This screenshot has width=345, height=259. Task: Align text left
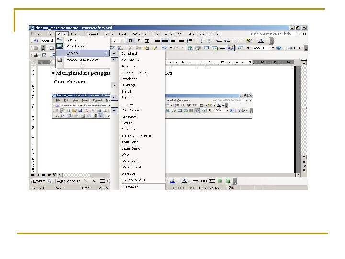click(x=157, y=41)
